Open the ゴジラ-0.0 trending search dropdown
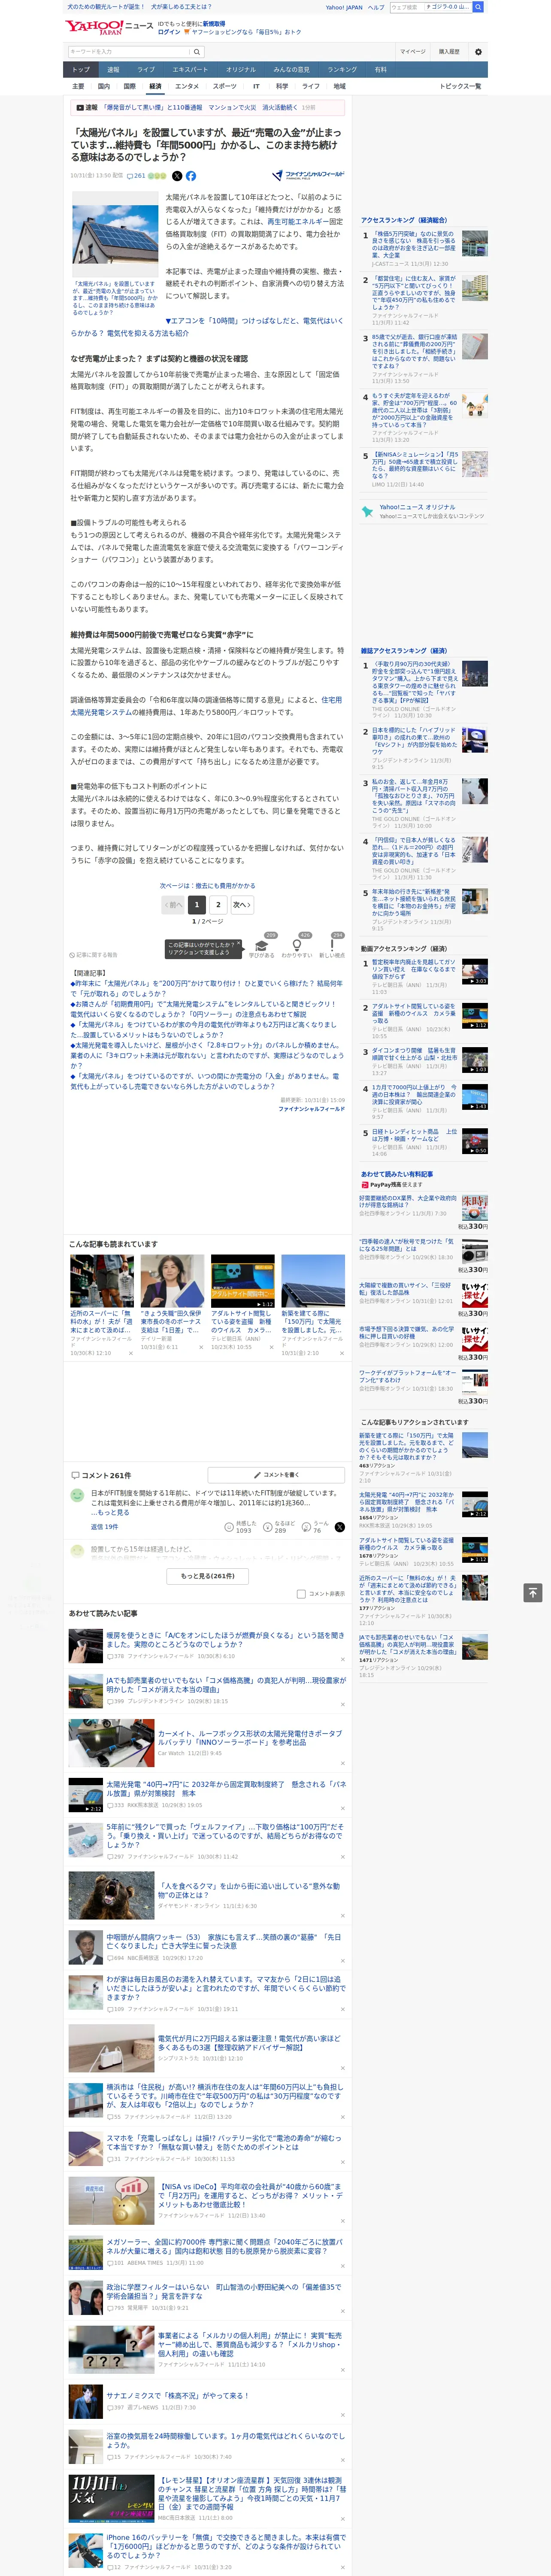 coord(448,7)
